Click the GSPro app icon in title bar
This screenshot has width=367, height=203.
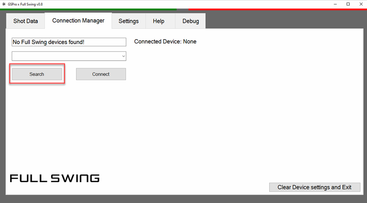(x=3, y=4)
